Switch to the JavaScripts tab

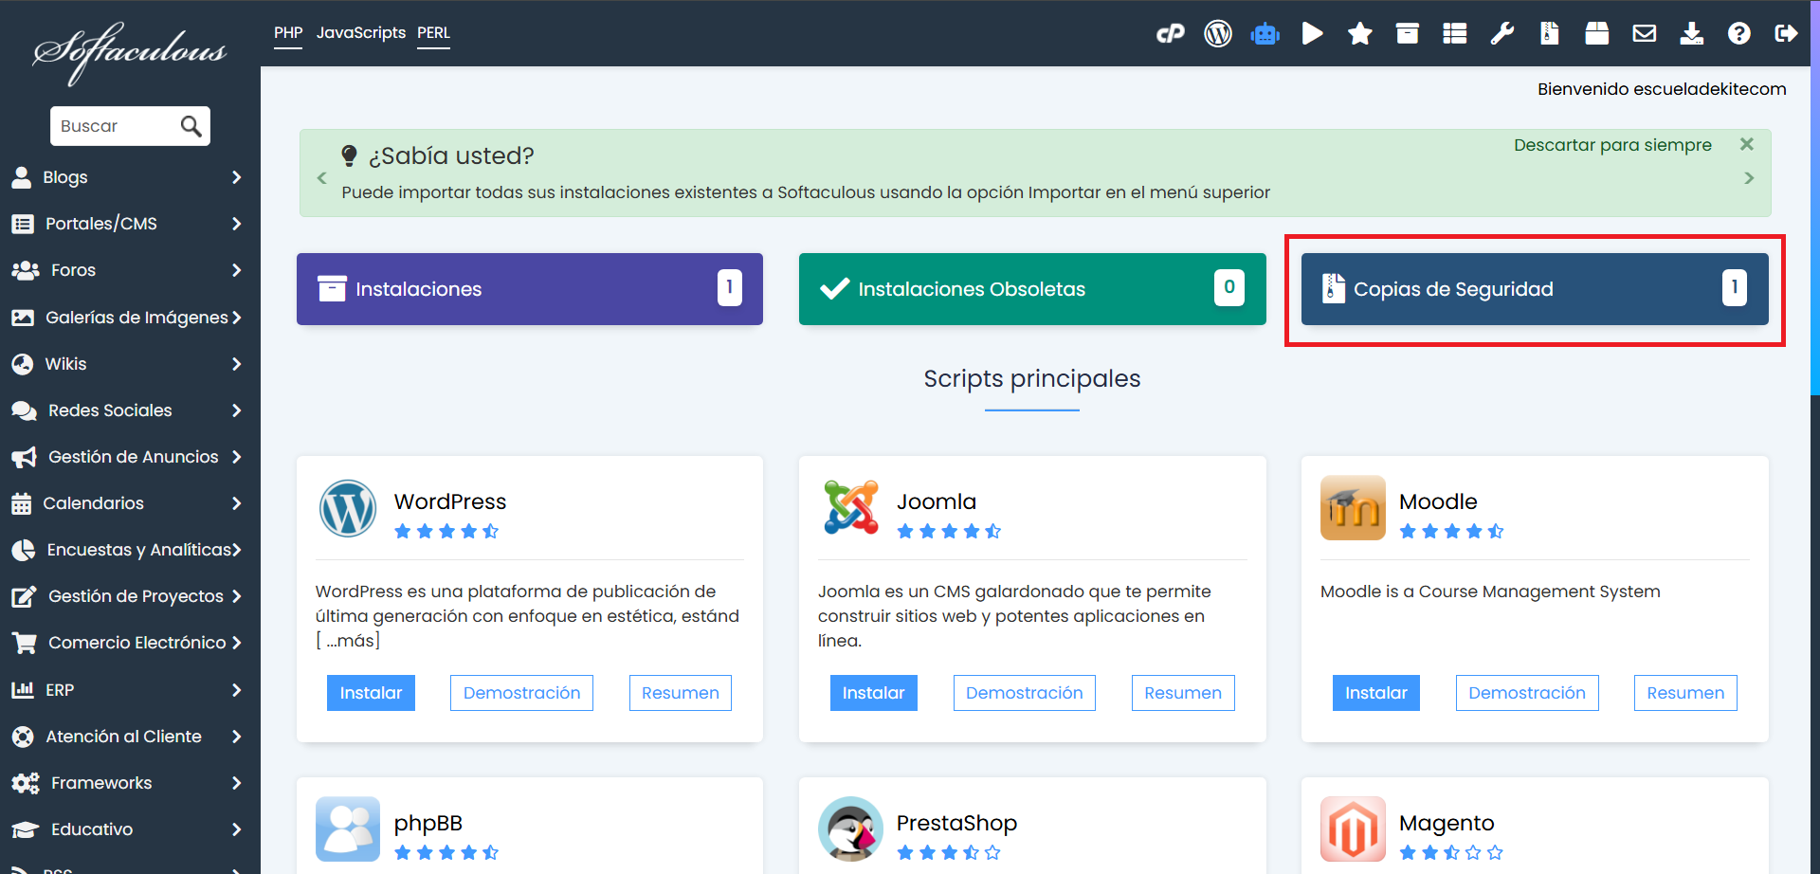pyautogui.click(x=361, y=33)
